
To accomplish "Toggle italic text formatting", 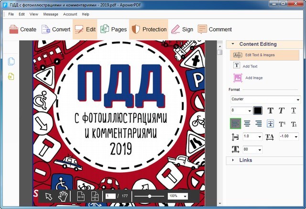I will (283, 110).
